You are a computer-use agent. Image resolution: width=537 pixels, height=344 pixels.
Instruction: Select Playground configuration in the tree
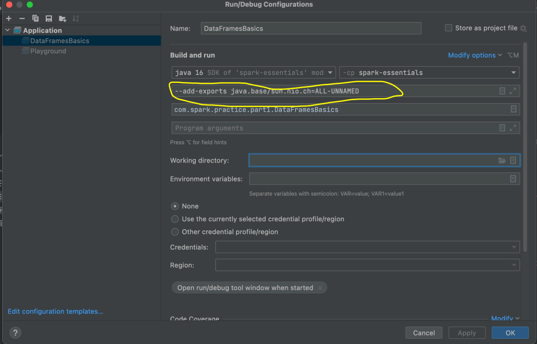[48, 51]
